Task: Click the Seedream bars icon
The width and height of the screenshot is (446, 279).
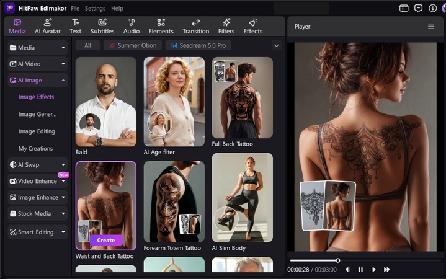Action: tap(174, 45)
